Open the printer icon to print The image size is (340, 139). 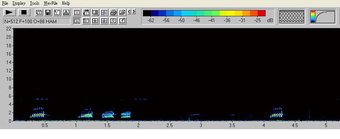tap(113, 12)
